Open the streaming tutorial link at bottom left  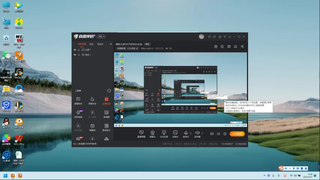[x=86, y=144]
